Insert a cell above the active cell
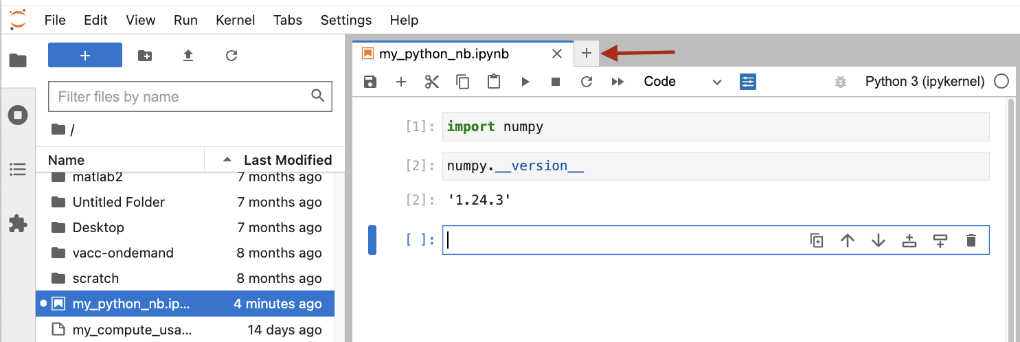 [x=909, y=240]
